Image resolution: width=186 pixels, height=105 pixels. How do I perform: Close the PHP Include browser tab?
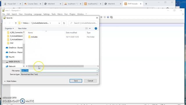tap(141, 4)
